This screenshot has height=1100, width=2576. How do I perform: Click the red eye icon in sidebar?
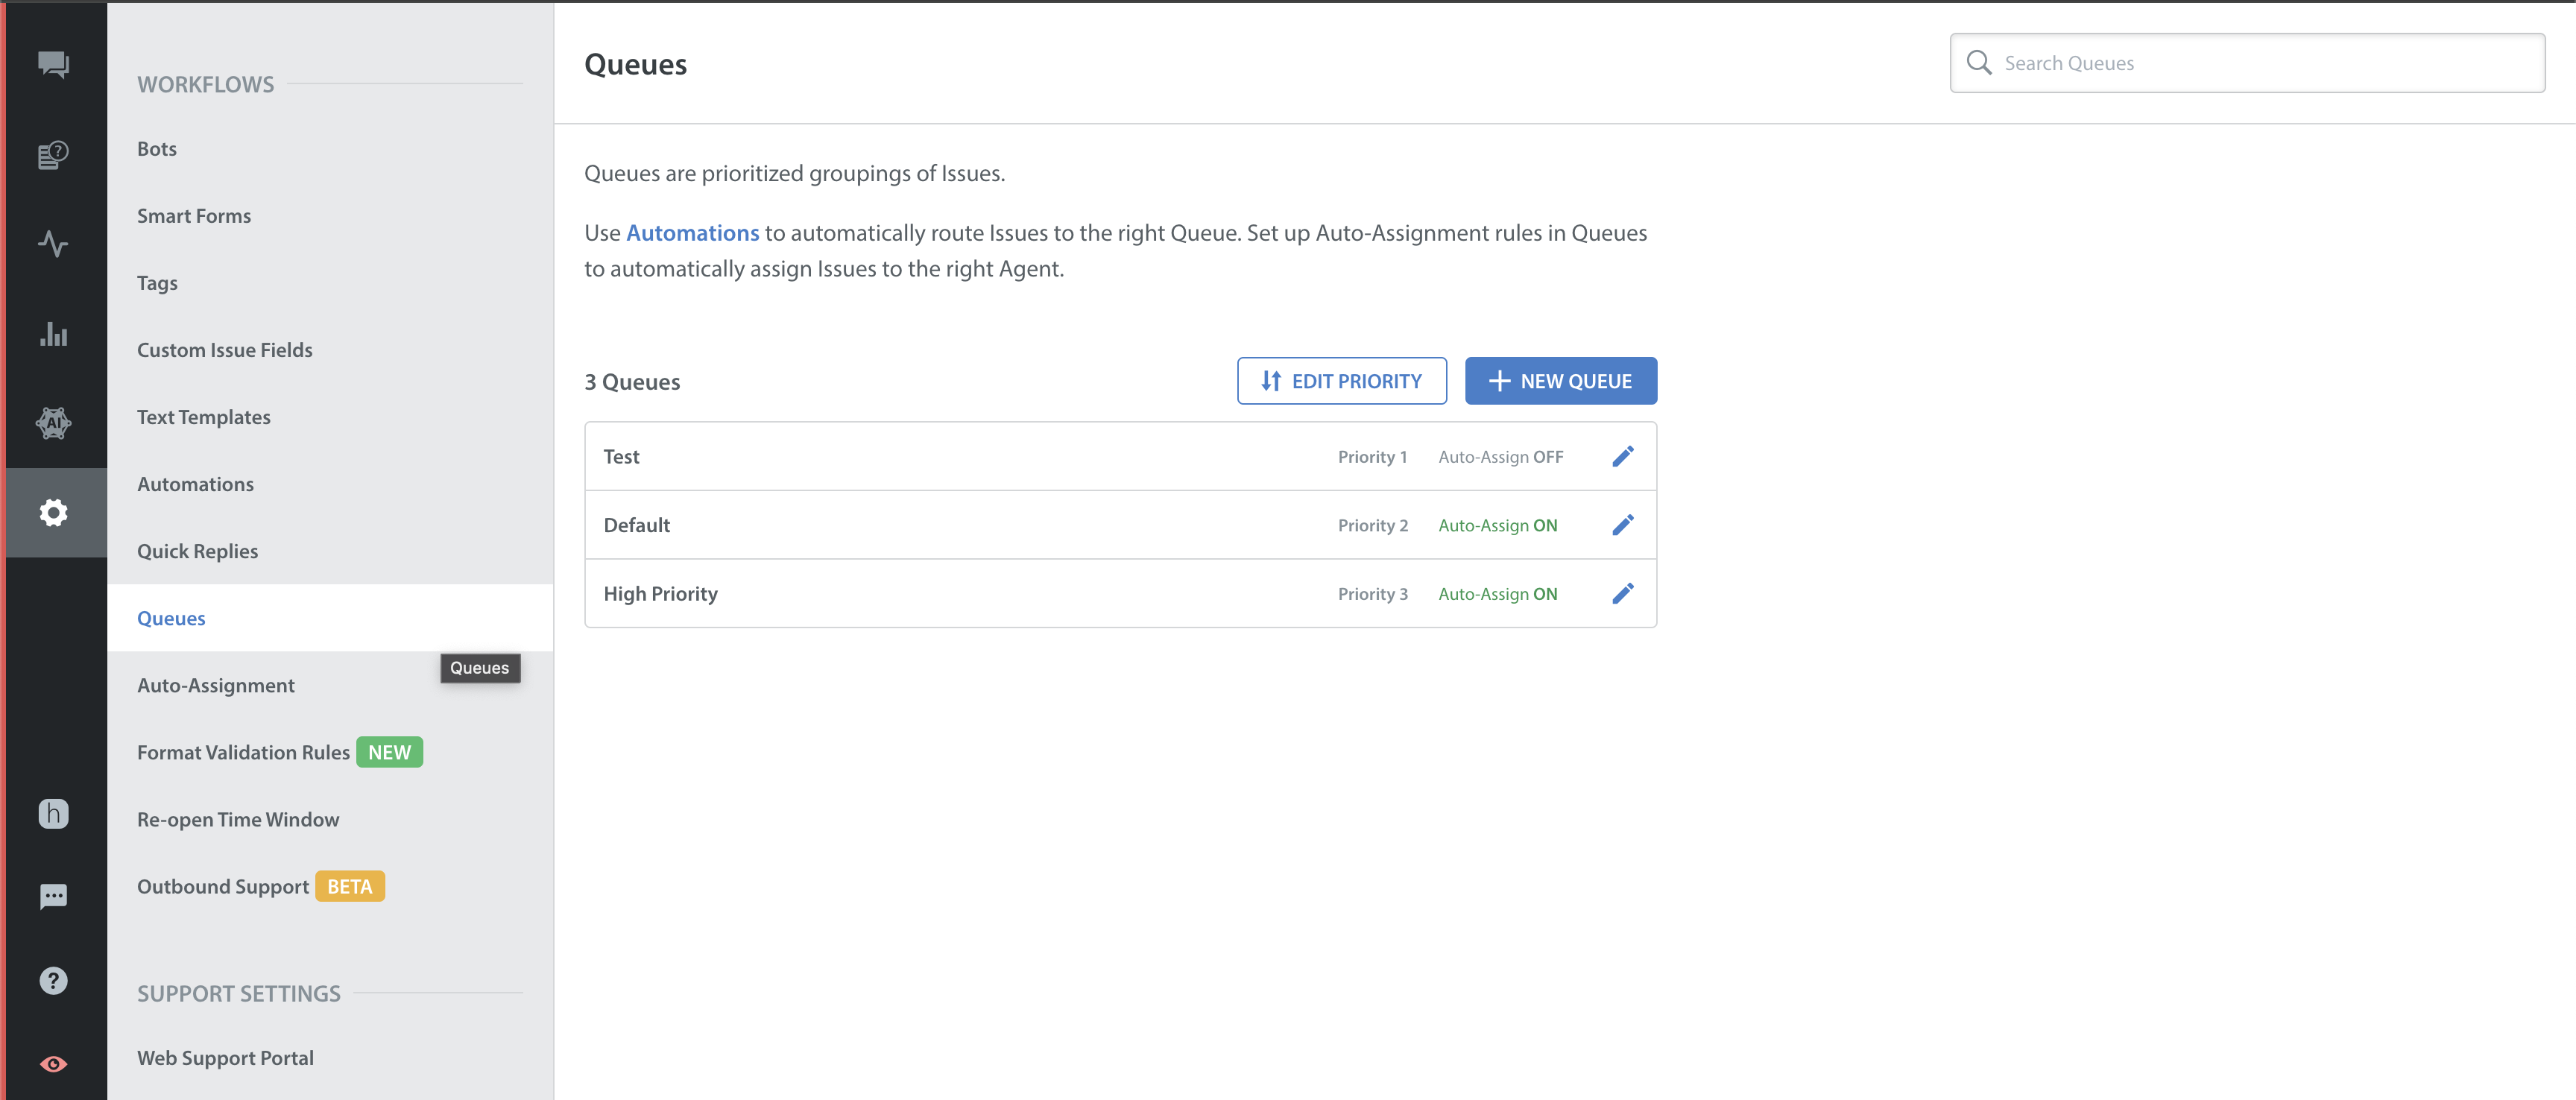[53, 1064]
